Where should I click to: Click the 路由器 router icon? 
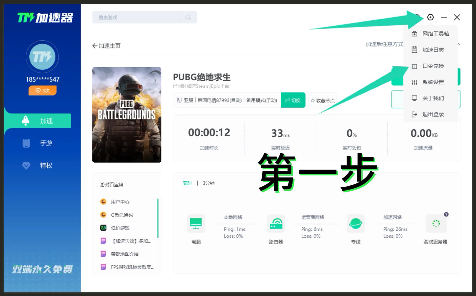coord(276,224)
